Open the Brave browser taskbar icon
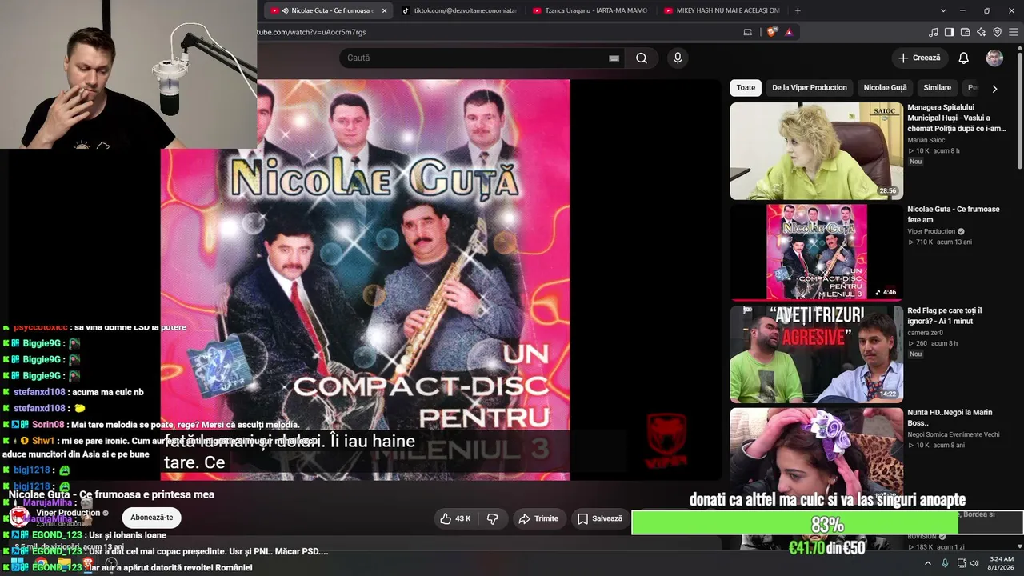The height and width of the screenshot is (576, 1024). pos(88,564)
